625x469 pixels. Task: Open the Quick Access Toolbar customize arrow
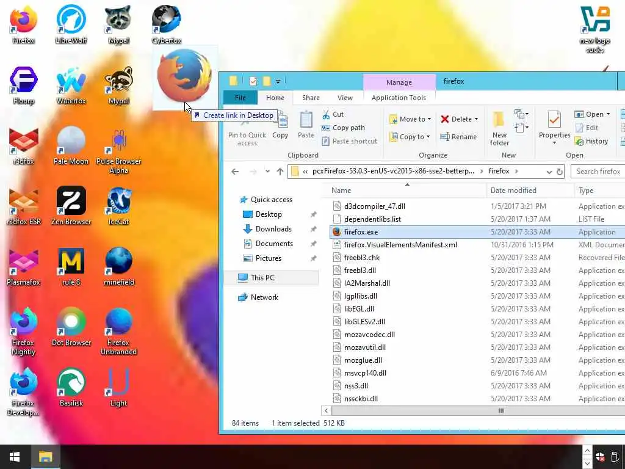pos(278,82)
